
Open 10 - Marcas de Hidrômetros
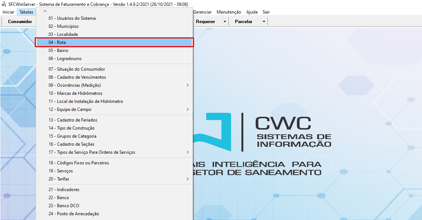coord(75,93)
